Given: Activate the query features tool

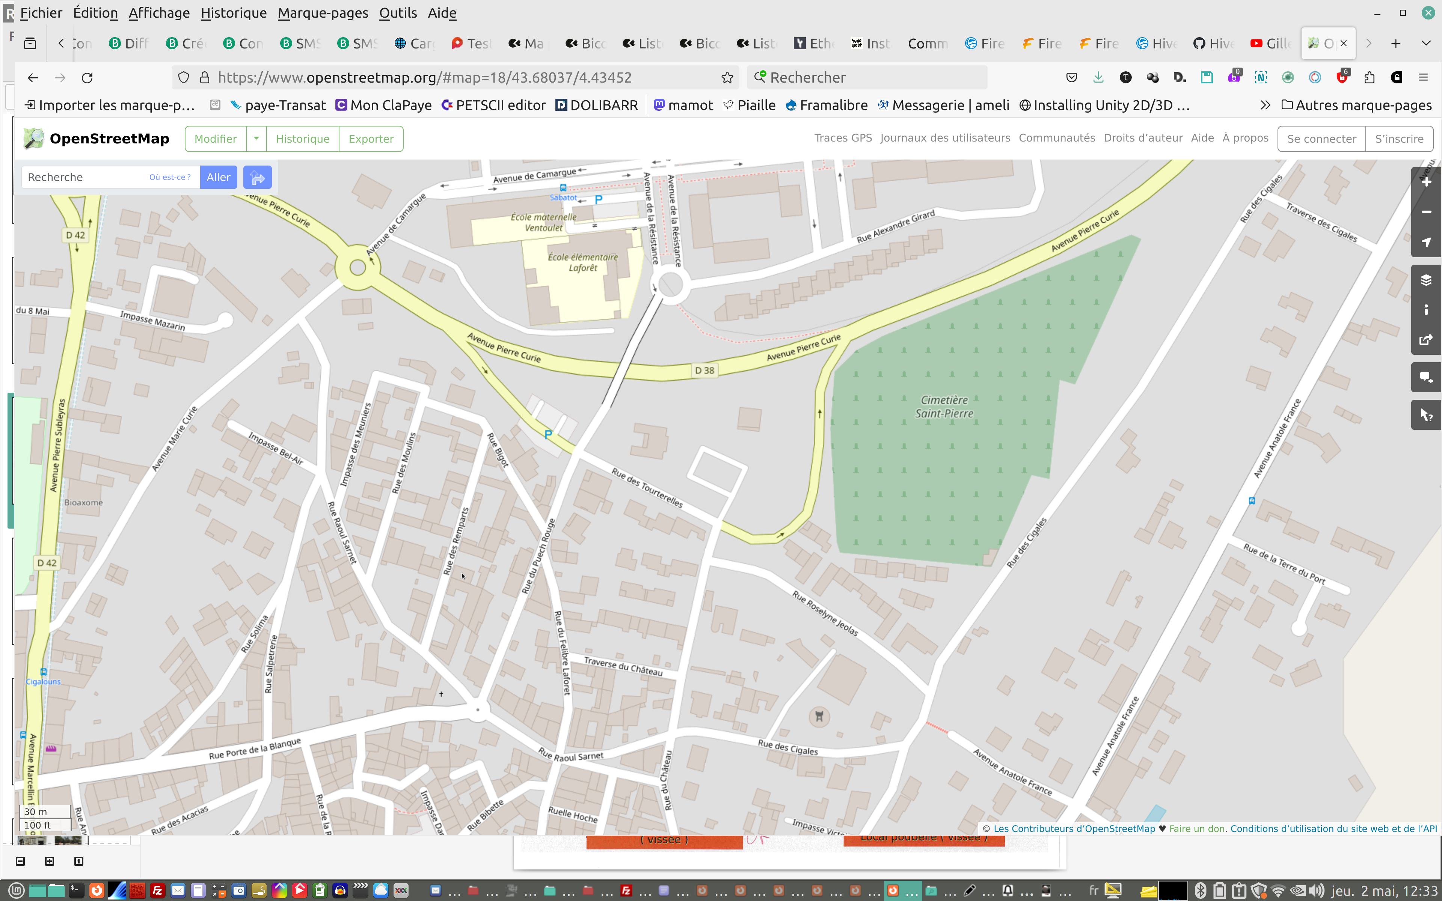Looking at the screenshot, I should click(1426, 415).
